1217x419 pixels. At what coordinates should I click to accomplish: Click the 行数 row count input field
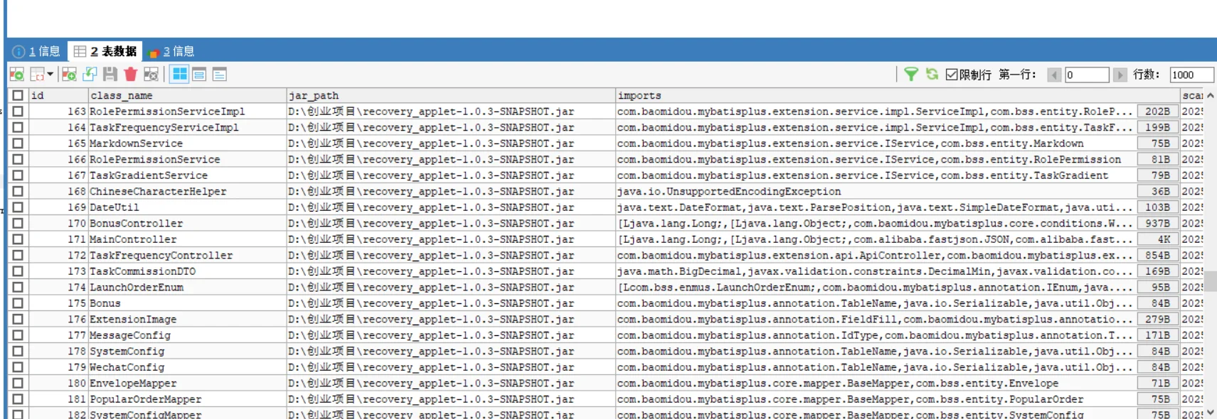[1191, 75]
